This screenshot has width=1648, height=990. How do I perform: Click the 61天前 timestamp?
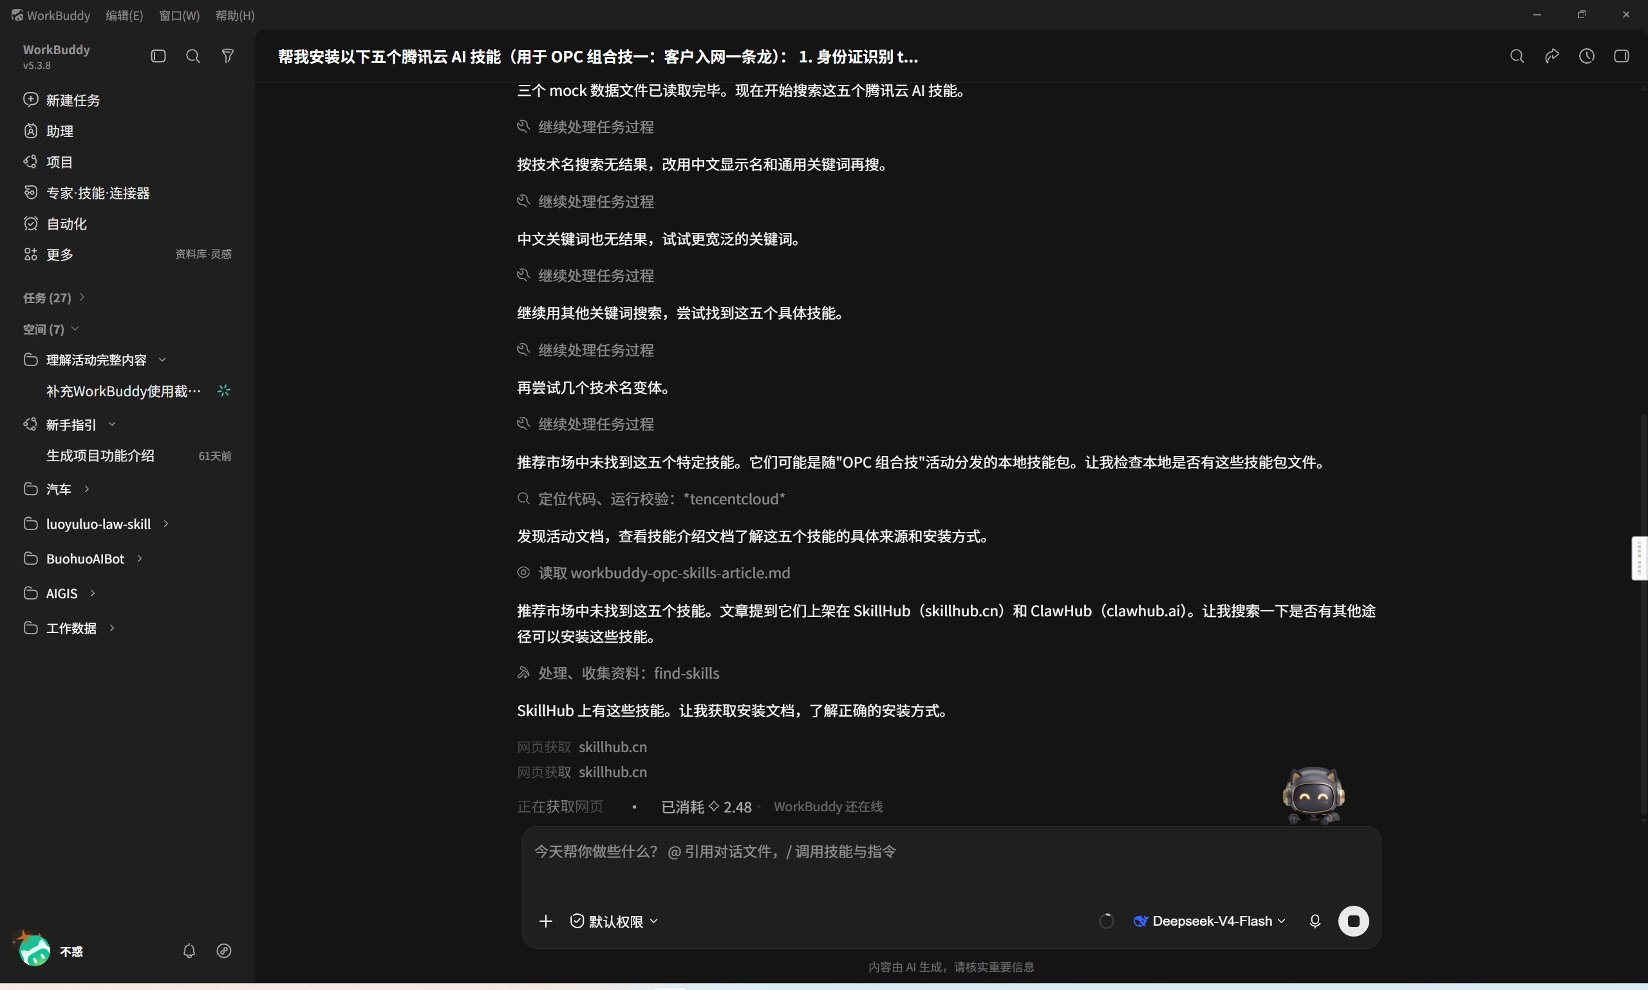(215, 456)
